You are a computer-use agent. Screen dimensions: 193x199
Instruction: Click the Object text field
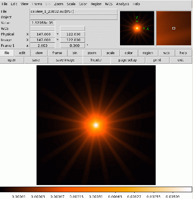[74, 17]
